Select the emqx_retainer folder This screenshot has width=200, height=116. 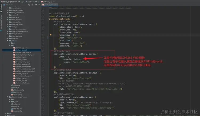pyautogui.click(x=15, y=22)
